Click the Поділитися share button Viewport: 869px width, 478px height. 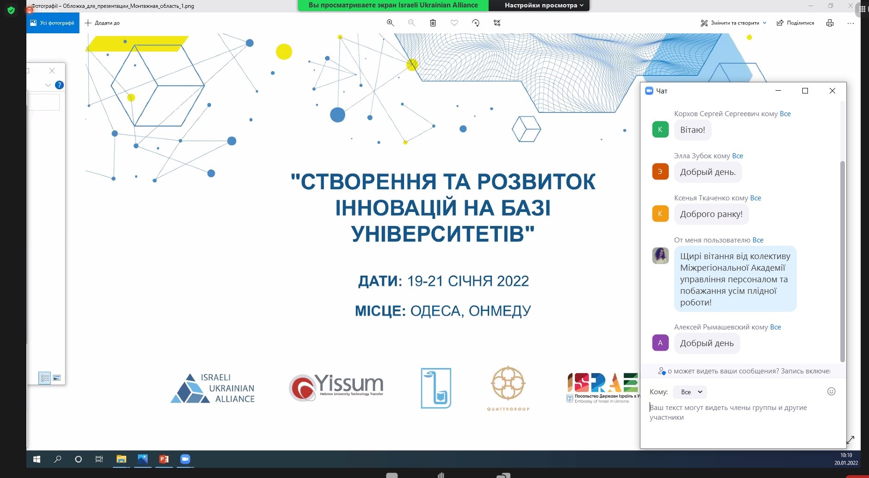(x=795, y=23)
